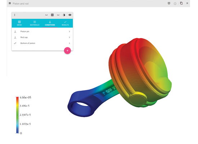Add a new condition with pink plus button
The image size is (198, 144).
click(67, 51)
